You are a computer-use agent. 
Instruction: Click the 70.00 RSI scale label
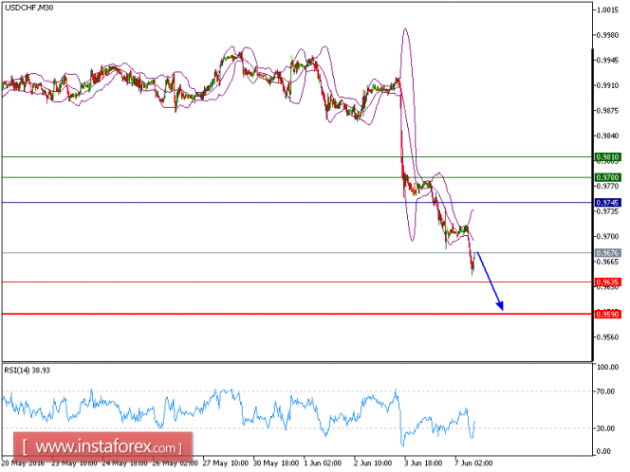pyautogui.click(x=606, y=391)
